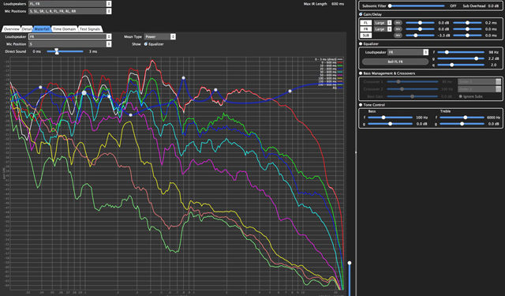The width and height of the screenshot is (505, 296).
Task: Open the Mean Type dropdown set to Power
Action: pyautogui.click(x=159, y=37)
